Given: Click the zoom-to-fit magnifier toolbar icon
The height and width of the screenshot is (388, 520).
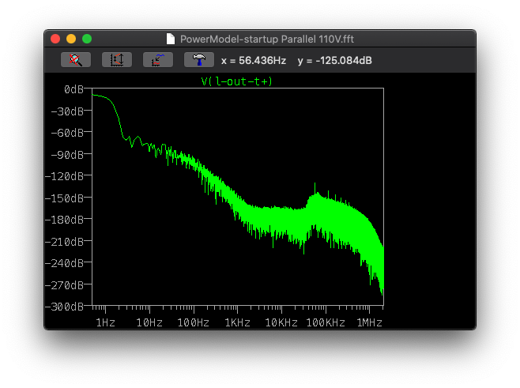Looking at the screenshot, I should click(x=76, y=60).
